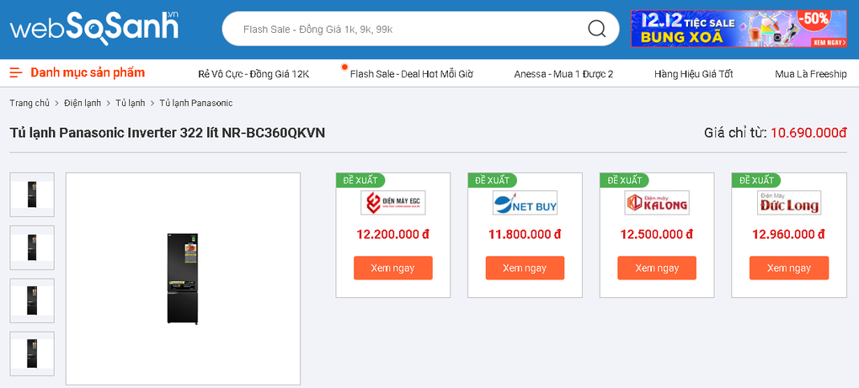The image size is (859, 388).
Task: Click Xem ngay for NET BUY
Action: coord(525,268)
